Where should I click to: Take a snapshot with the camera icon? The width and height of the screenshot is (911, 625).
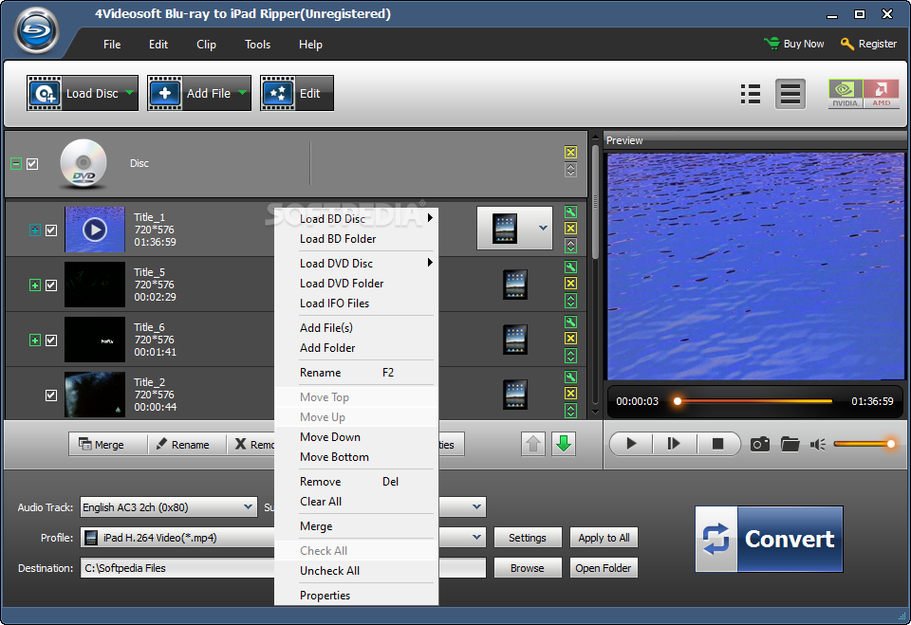pyautogui.click(x=760, y=445)
